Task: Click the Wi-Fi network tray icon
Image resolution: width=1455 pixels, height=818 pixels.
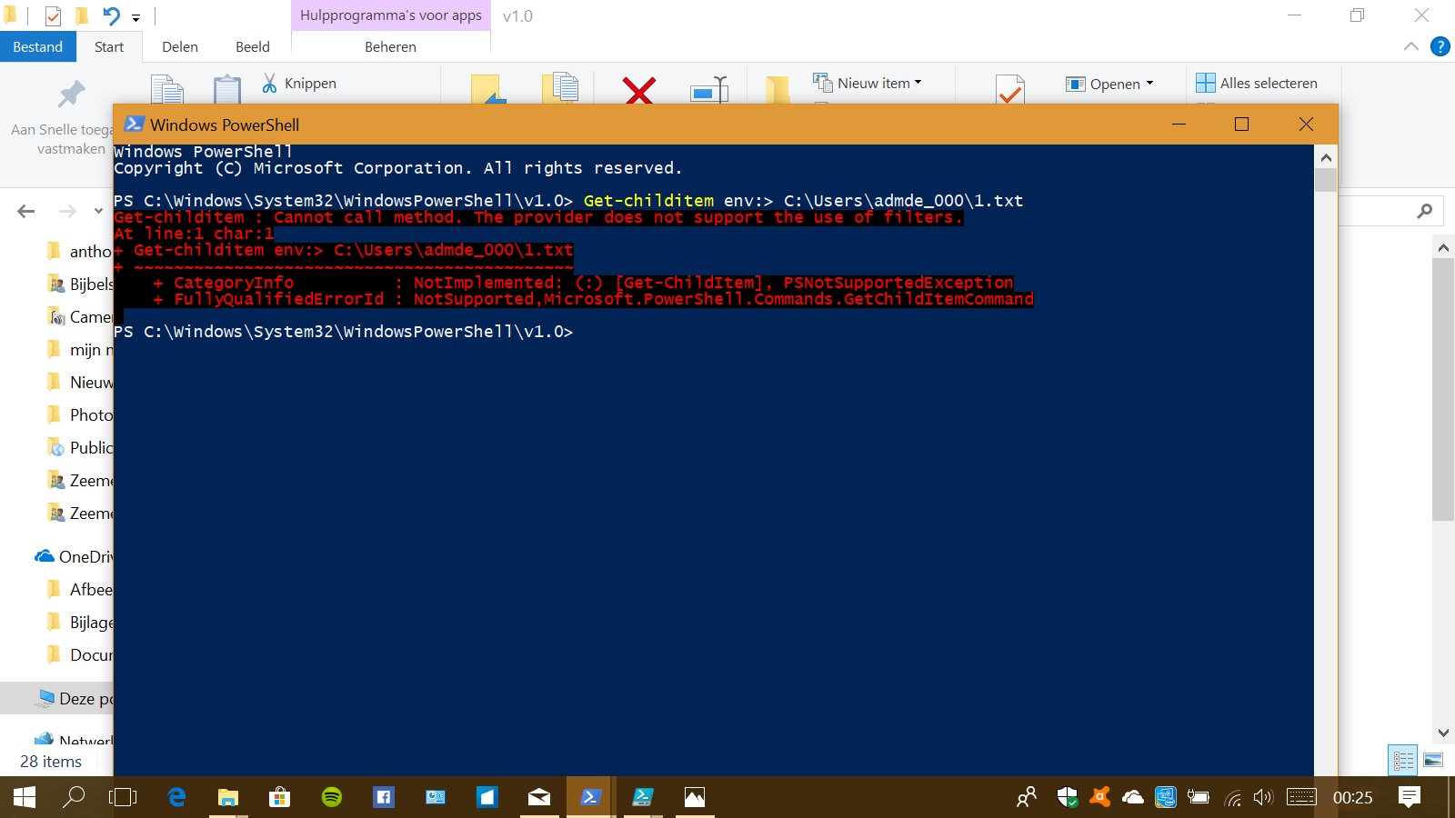Action: click(1232, 798)
